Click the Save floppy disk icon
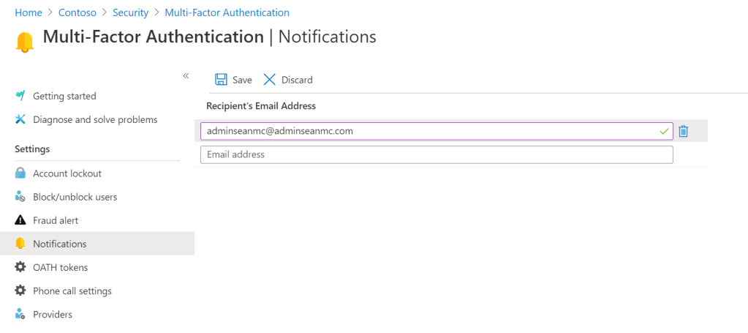Image resolution: width=748 pixels, height=333 pixels. tap(221, 80)
